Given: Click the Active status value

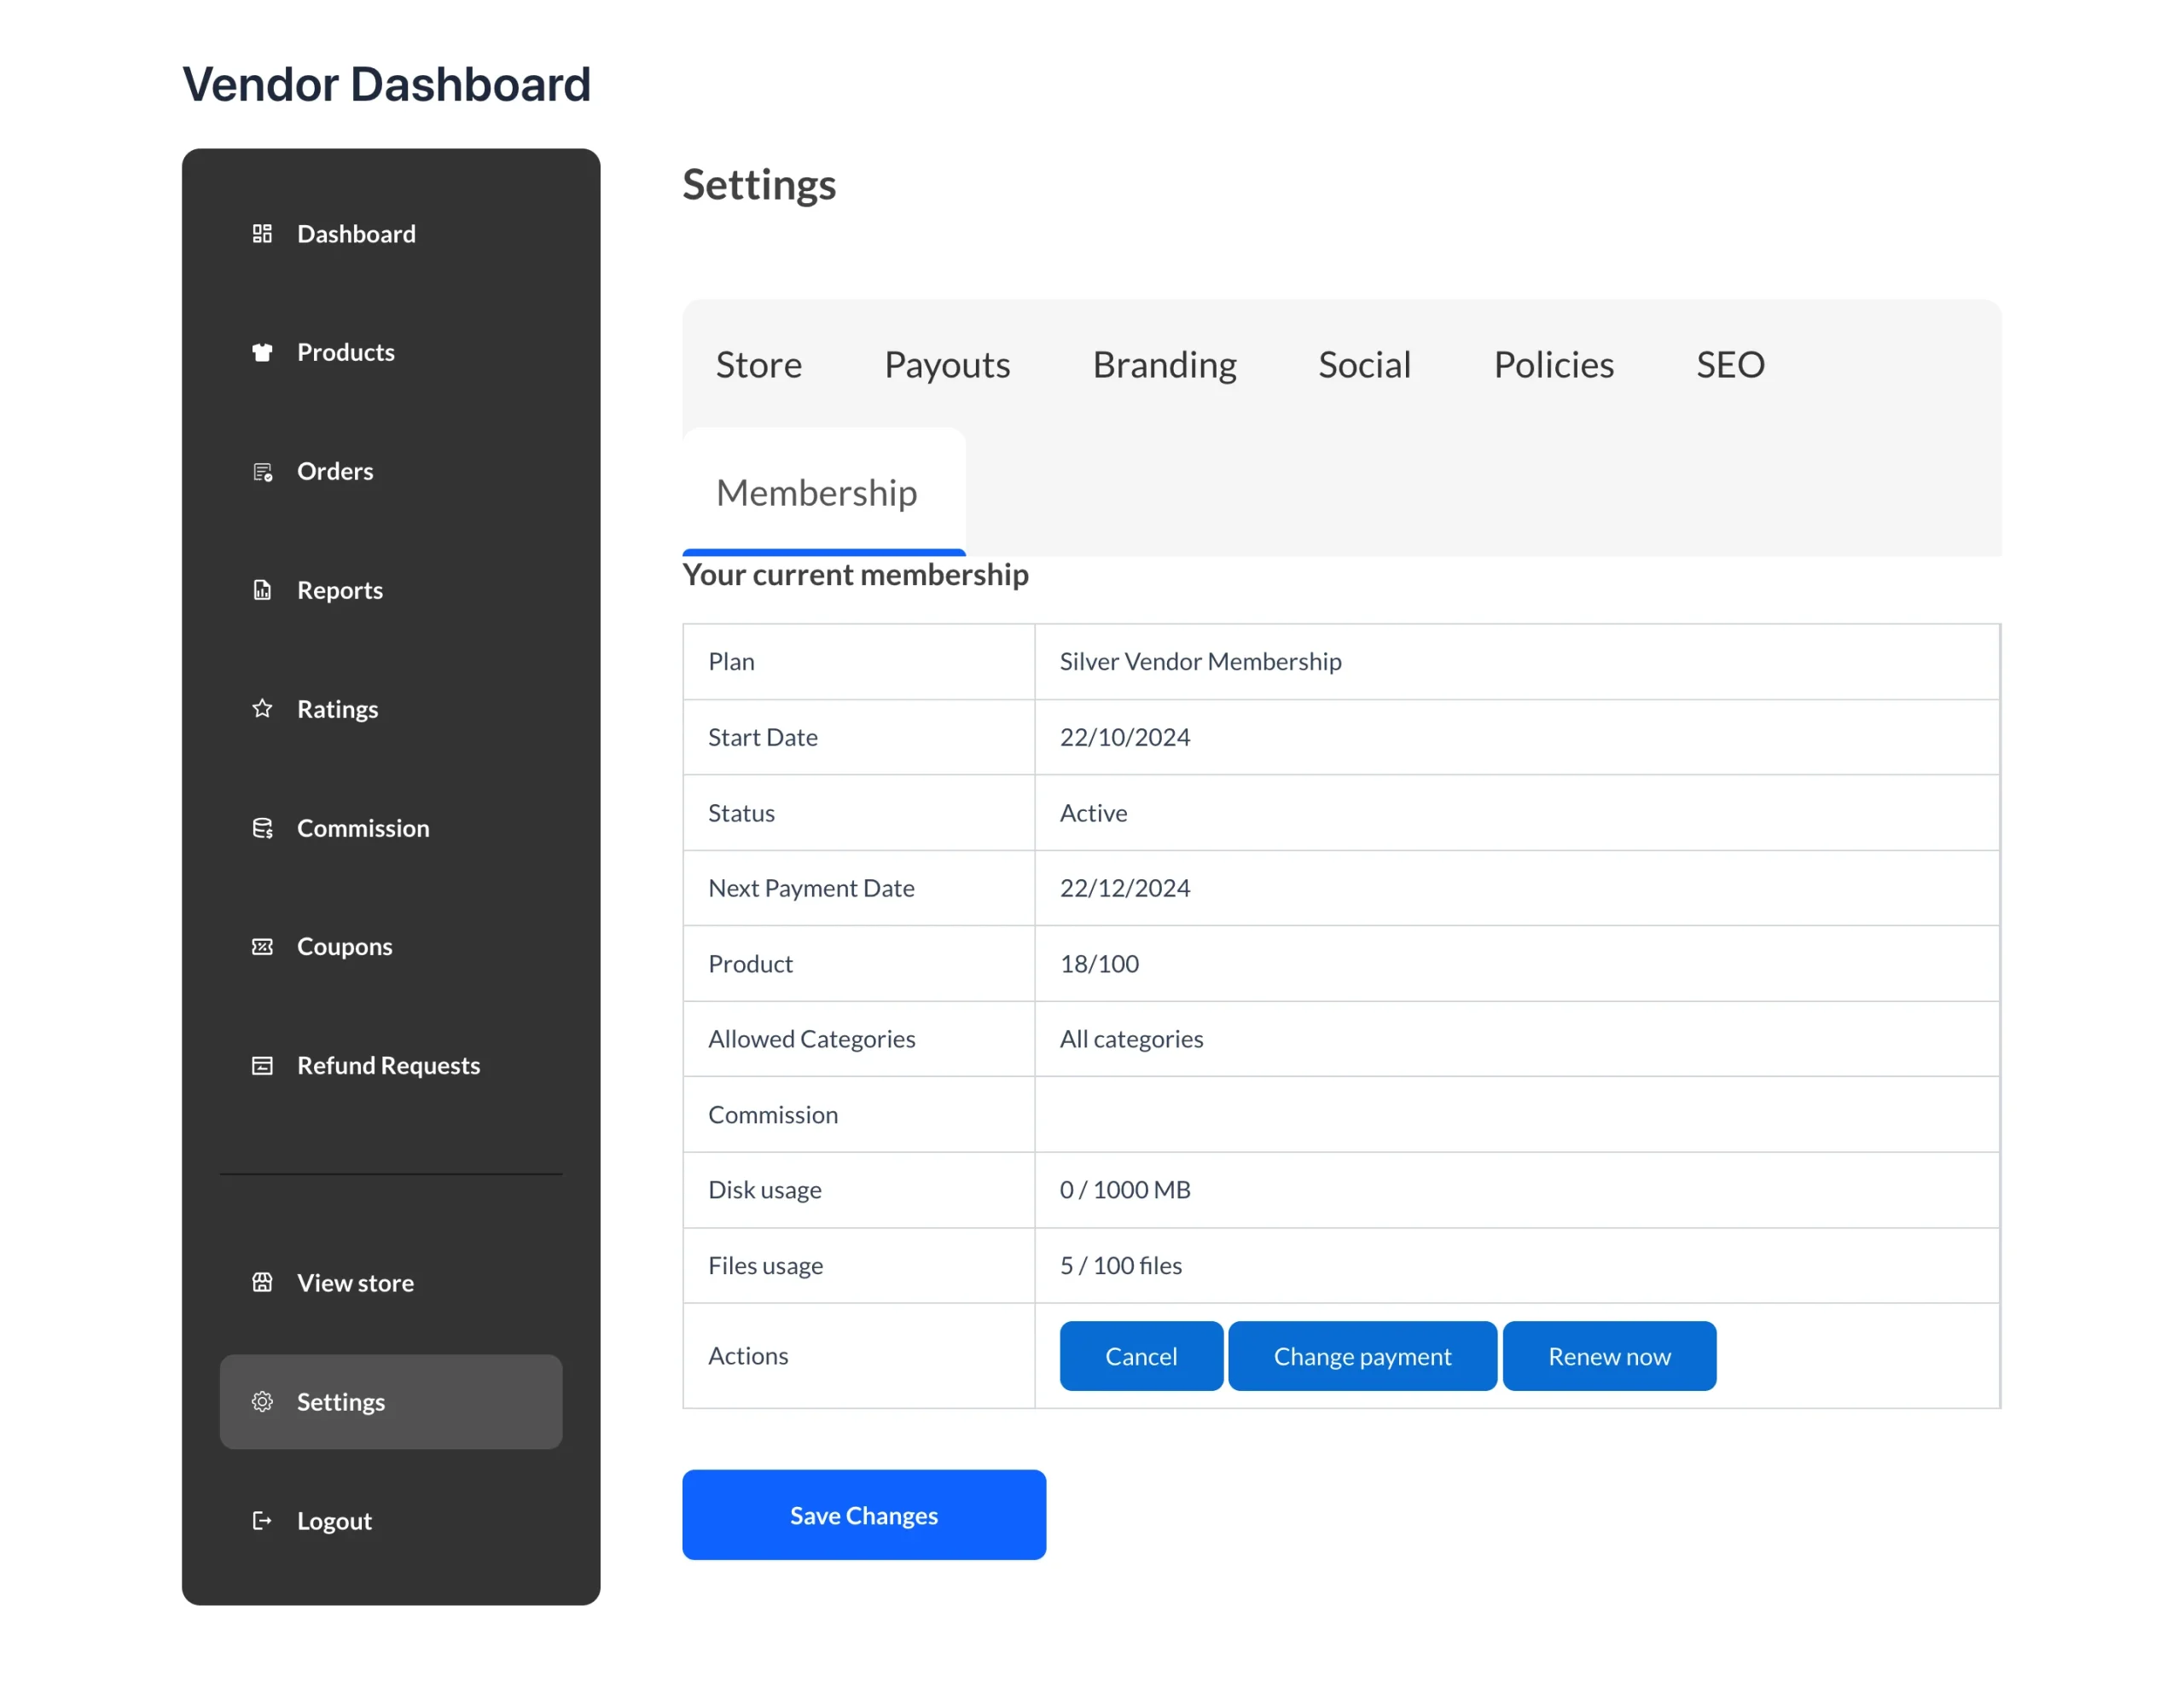Looking at the screenshot, I should pyautogui.click(x=1093, y=814).
